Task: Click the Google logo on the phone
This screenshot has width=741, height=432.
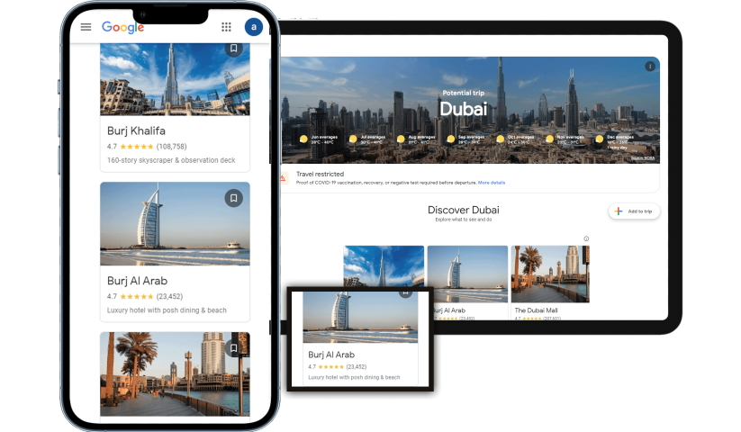Action: (x=122, y=27)
